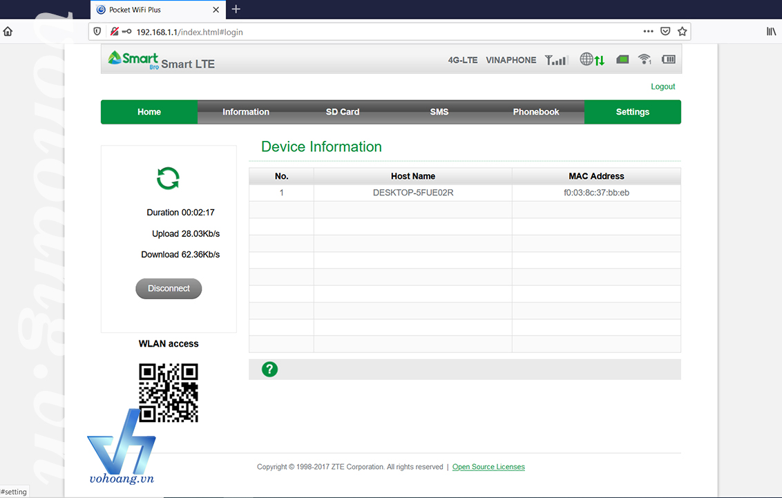Click the WiFi connected devices icon

click(x=645, y=59)
